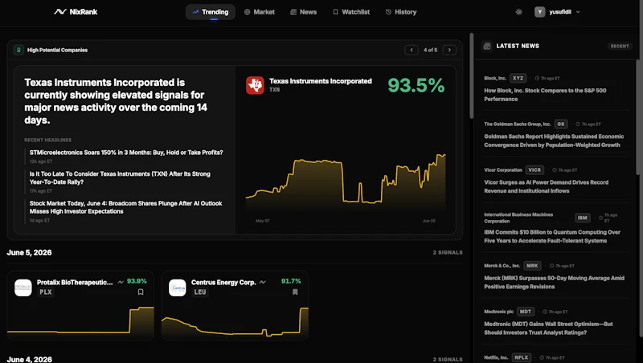Open Goldman Sachs Report Highlights article

(x=554, y=141)
